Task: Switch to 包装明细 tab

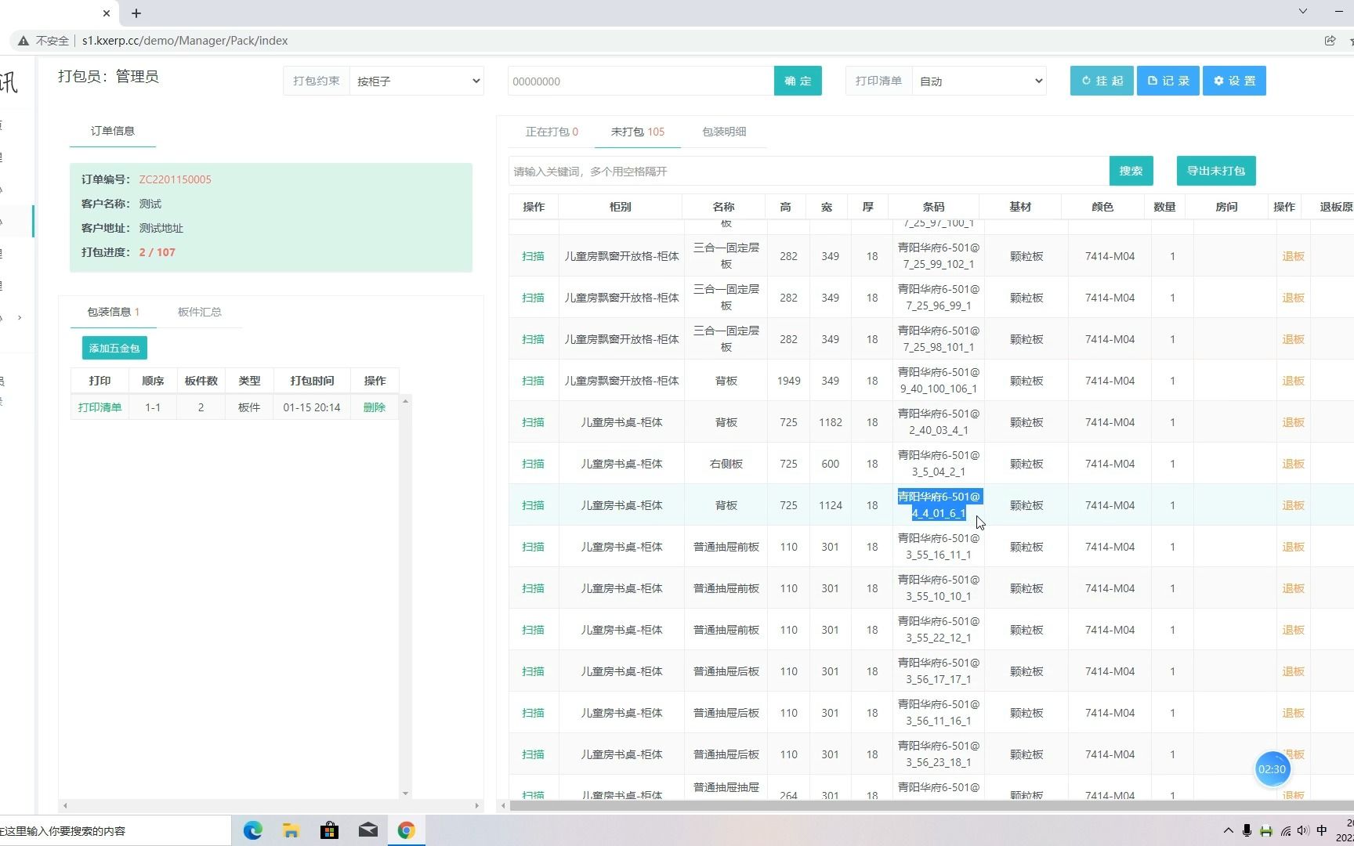Action: (724, 132)
